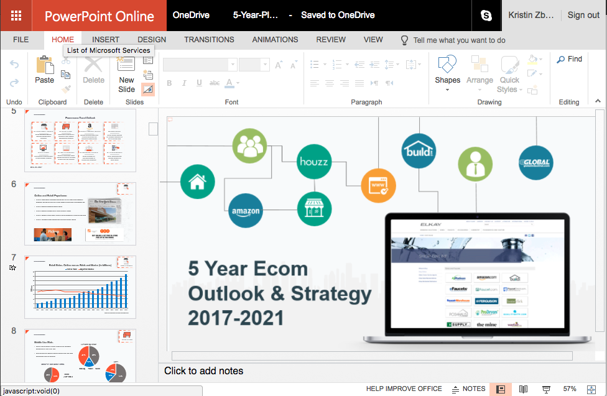Viewport: 607px width, 396px height.
Task: Open Reading view from status bar
Action: point(524,389)
